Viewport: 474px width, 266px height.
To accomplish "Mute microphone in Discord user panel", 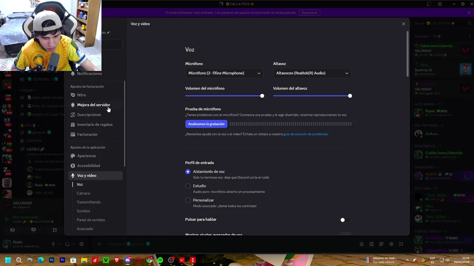I will tap(53, 244).
